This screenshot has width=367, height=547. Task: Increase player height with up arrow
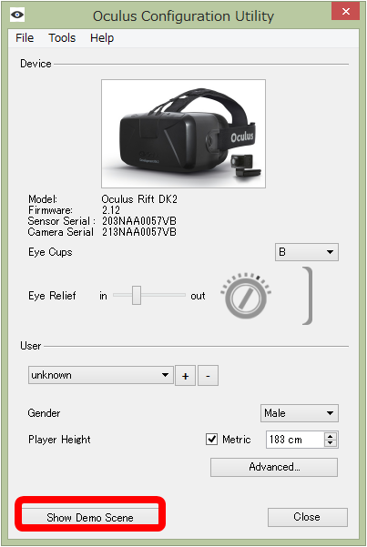pyautogui.click(x=331, y=436)
